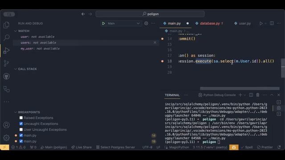Toggle Raised Exceptions breakpoint
This screenshot has width=285, height=160.
point(21,118)
